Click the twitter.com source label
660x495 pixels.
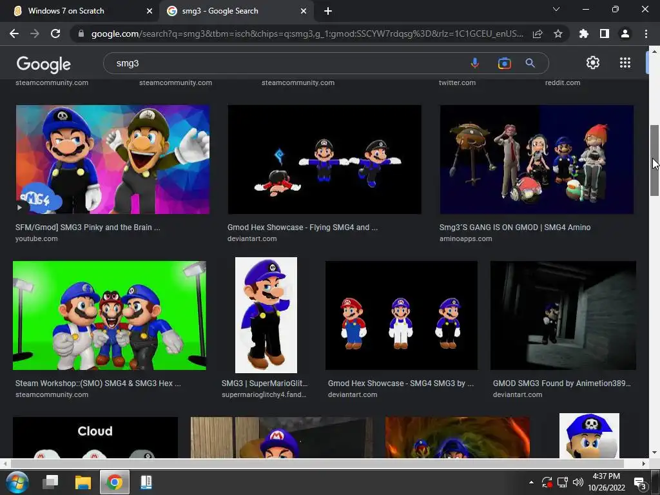(x=457, y=82)
